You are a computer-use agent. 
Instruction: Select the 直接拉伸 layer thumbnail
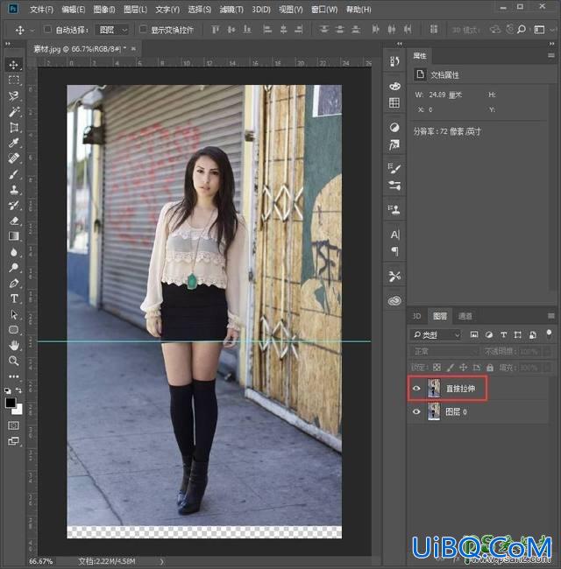click(434, 389)
